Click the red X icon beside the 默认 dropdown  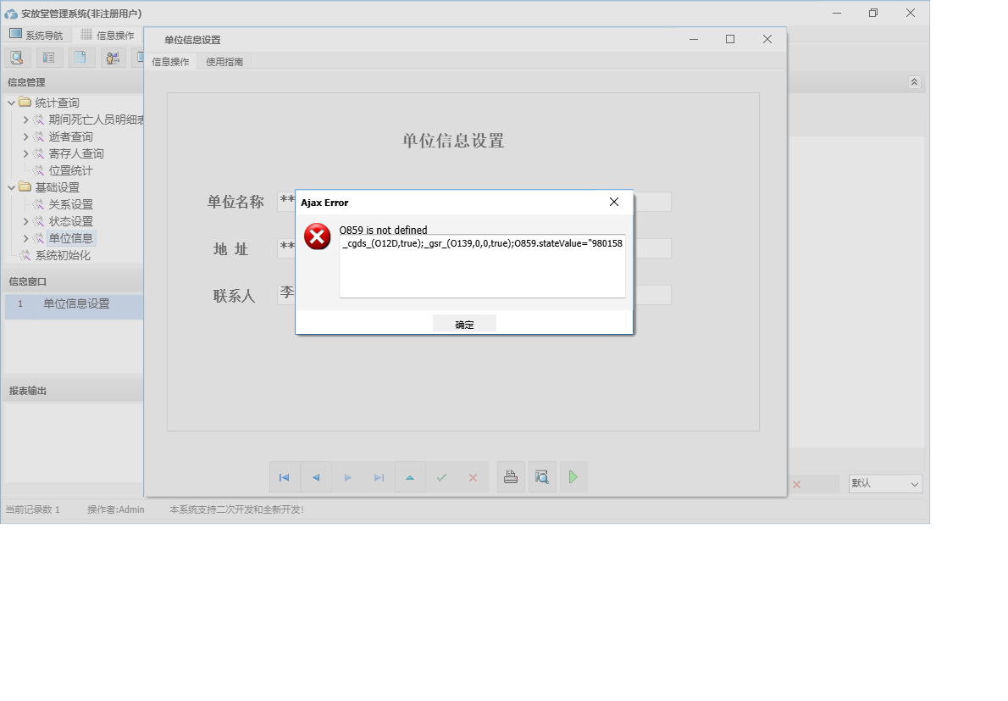[x=796, y=484]
